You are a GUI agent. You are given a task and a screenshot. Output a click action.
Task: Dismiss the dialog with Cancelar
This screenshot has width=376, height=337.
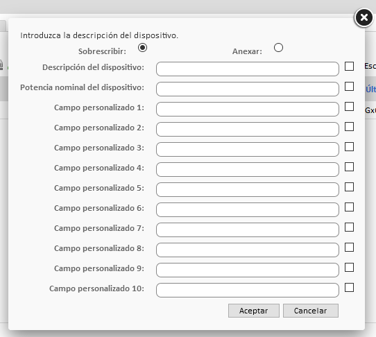[311, 311]
